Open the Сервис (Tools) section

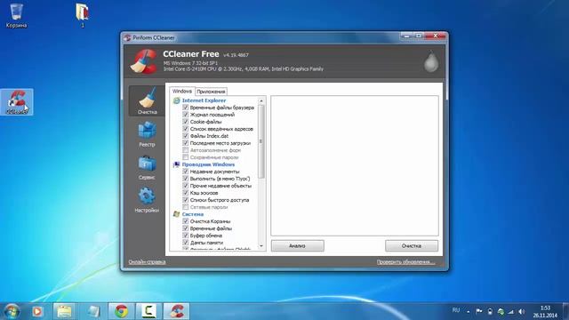tap(147, 167)
